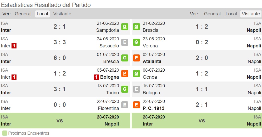
Task: Click Próximos Encuentros green legend swatch
Action: (x=5, y=133)
